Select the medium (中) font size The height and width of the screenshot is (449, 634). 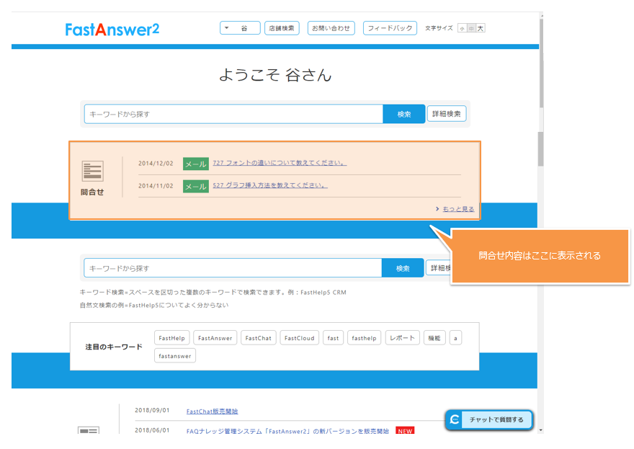point(471,28)
